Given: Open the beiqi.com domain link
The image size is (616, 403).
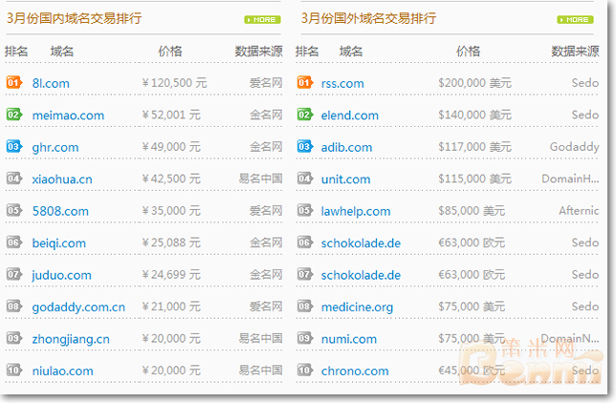Looking at the screenshot, I should (59, 244).
